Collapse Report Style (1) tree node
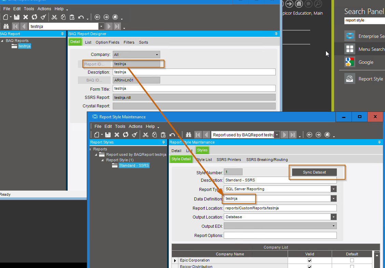 102,160
